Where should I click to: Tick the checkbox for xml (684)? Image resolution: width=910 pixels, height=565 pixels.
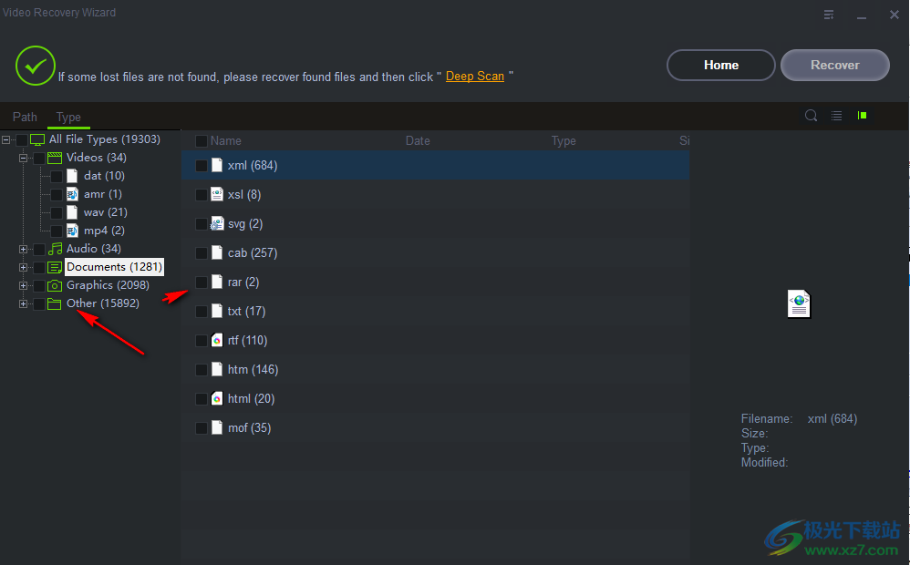click(x=202, y=166)
